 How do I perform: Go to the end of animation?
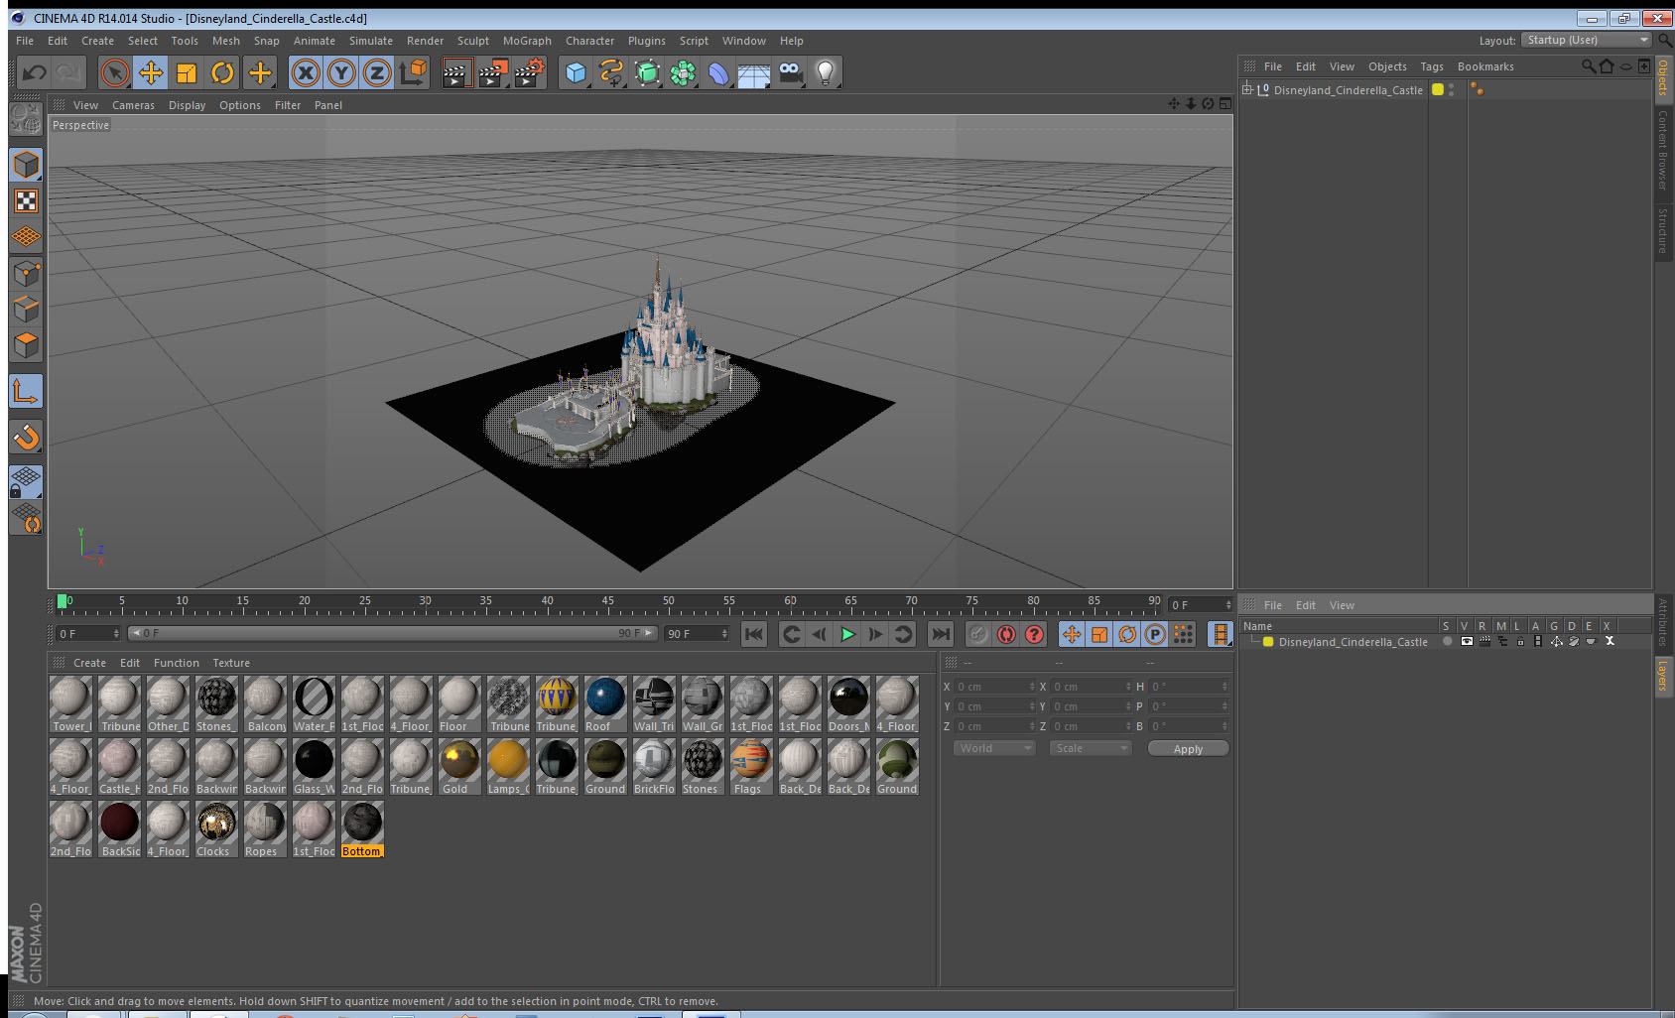point(940,634)
